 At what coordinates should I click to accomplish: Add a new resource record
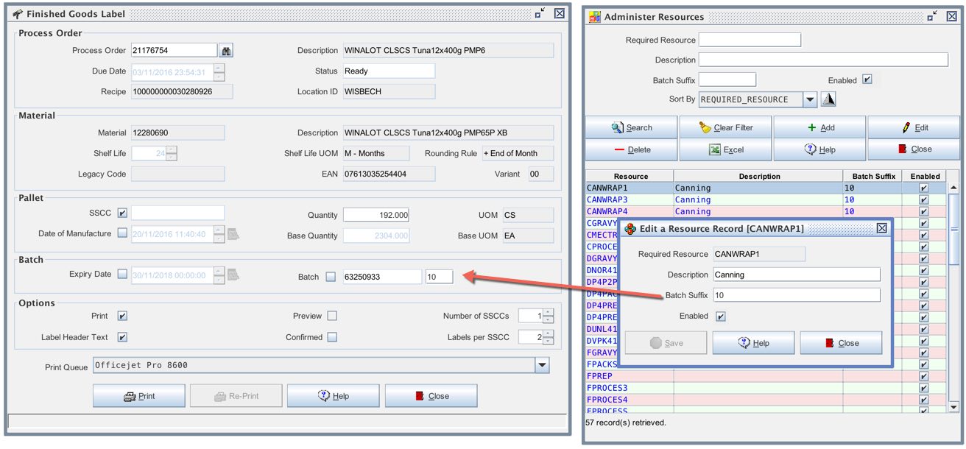point(819,127)
